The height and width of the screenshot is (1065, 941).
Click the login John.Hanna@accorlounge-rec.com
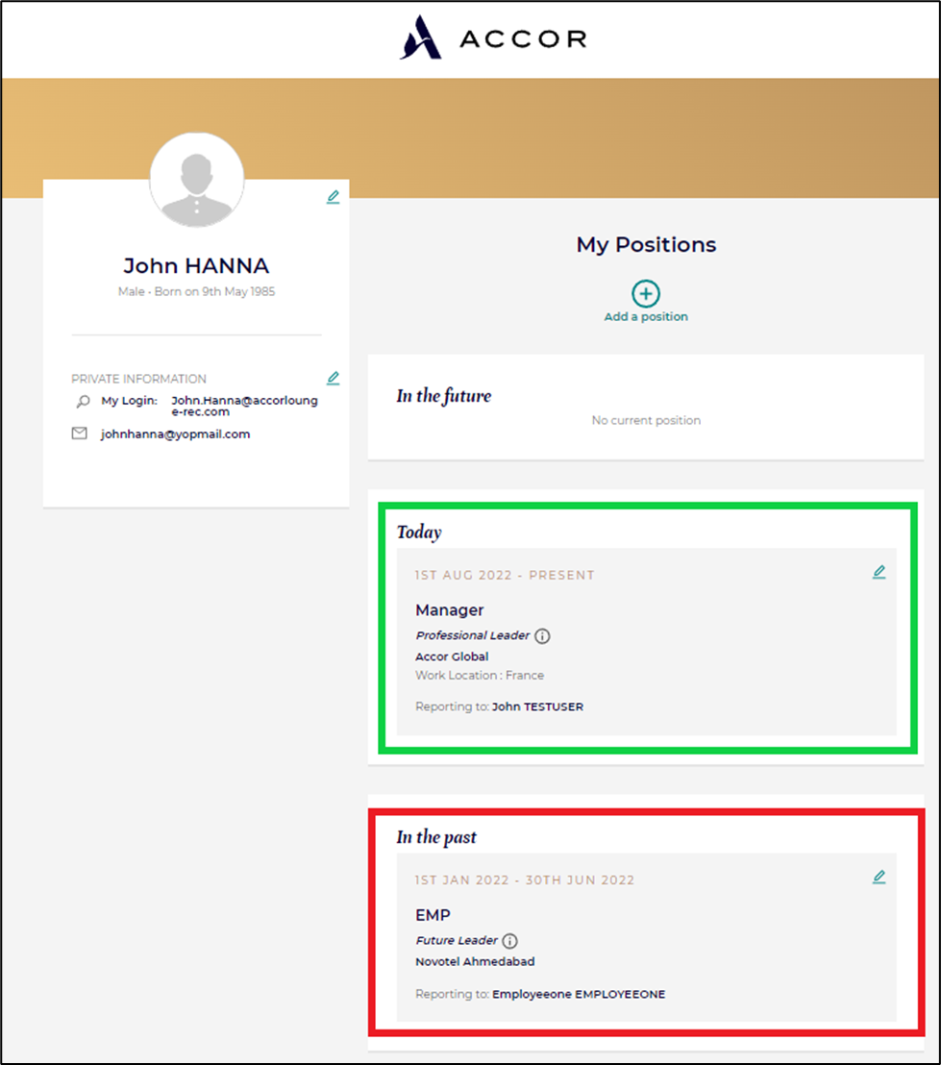pyautogui.click(x=244, y=406)
